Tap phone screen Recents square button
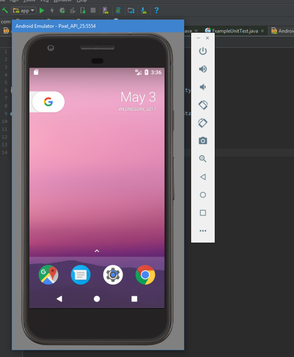294x357 pixels. tap(134, 299)
